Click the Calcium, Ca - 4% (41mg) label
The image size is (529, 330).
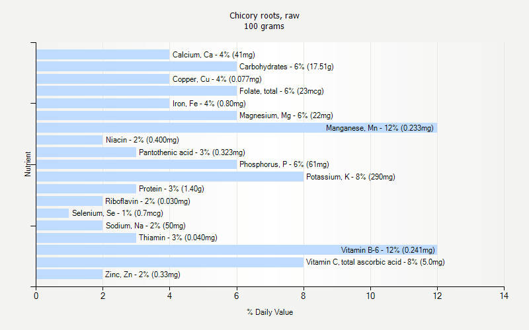click(x=214, y=55)
